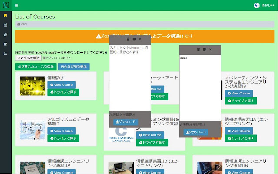Screen dimensions: 278x174
Task: Click the new note icon on 'aaaa' memo
Action: [x=205, y=50]
